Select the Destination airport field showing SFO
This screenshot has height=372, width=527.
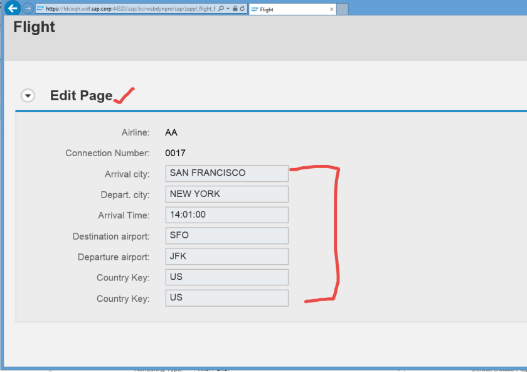point(226,235)
